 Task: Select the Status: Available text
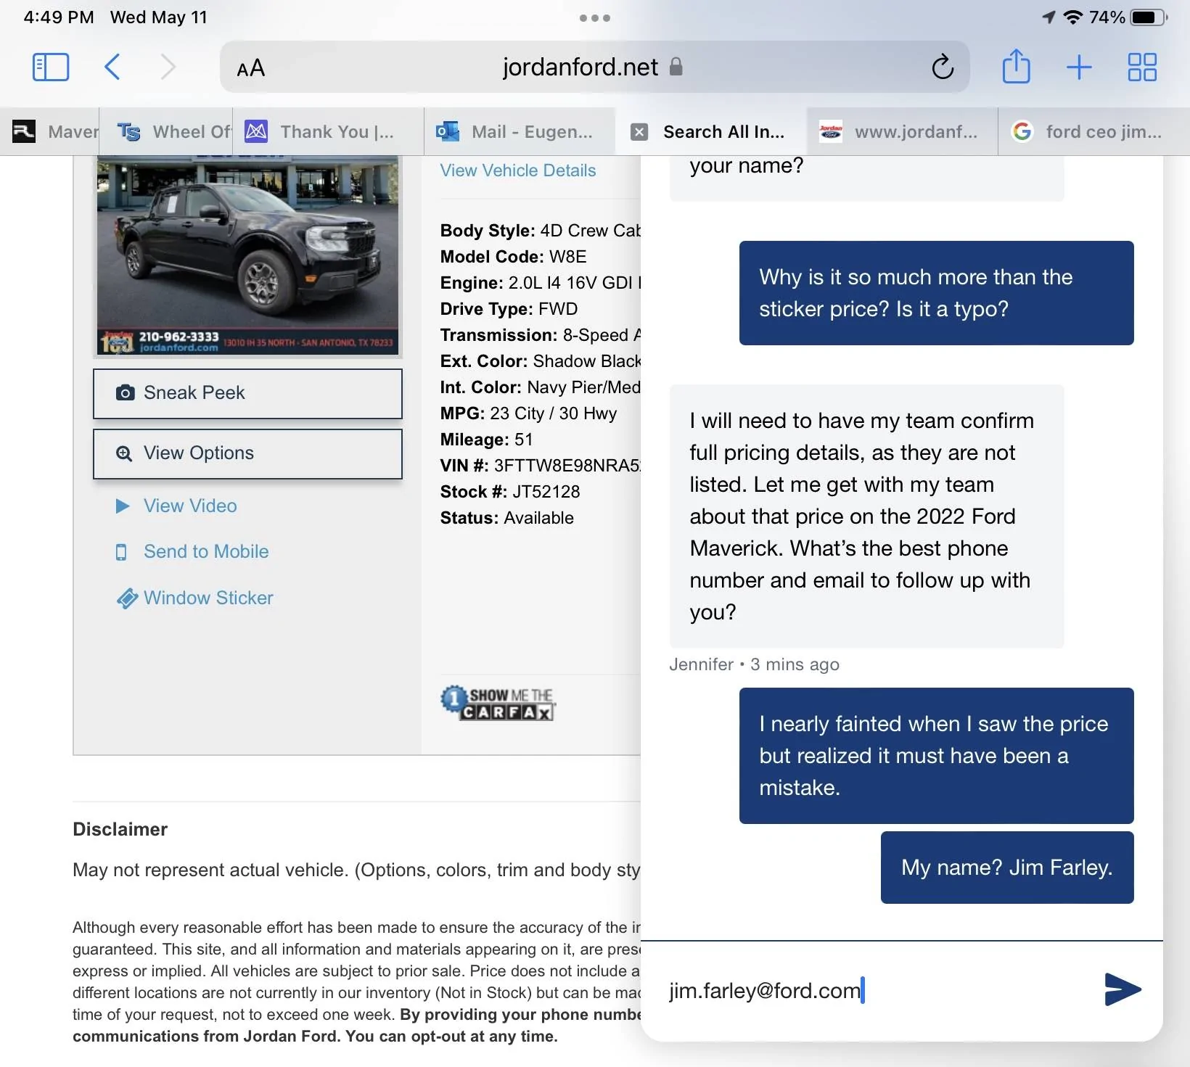coord(506,518)
